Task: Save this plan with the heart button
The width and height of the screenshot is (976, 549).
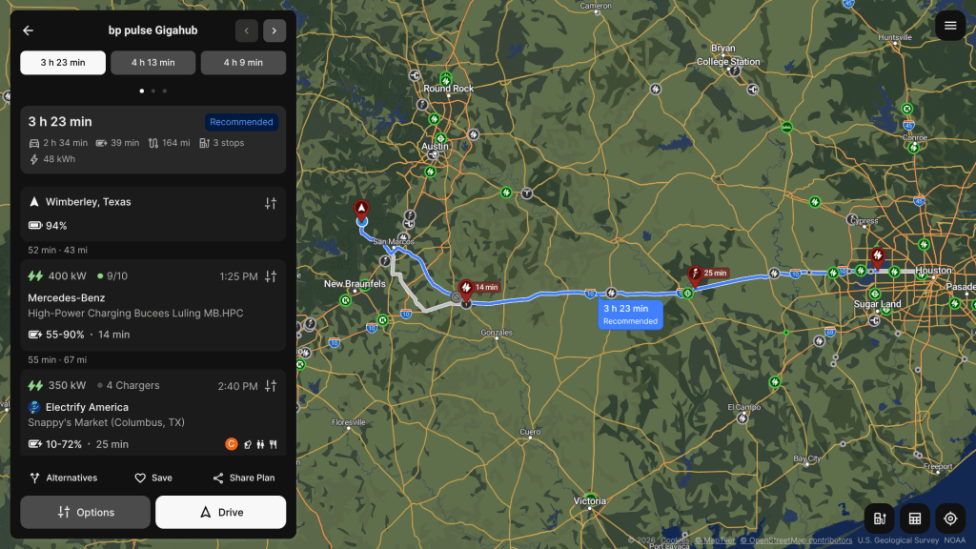Action: pos(153,478)
